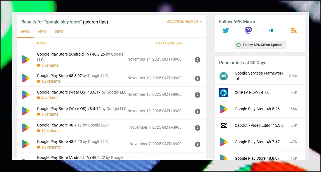The image size is (321, 172).
Task: Open the Telegram channel icon
Action: 271,31
